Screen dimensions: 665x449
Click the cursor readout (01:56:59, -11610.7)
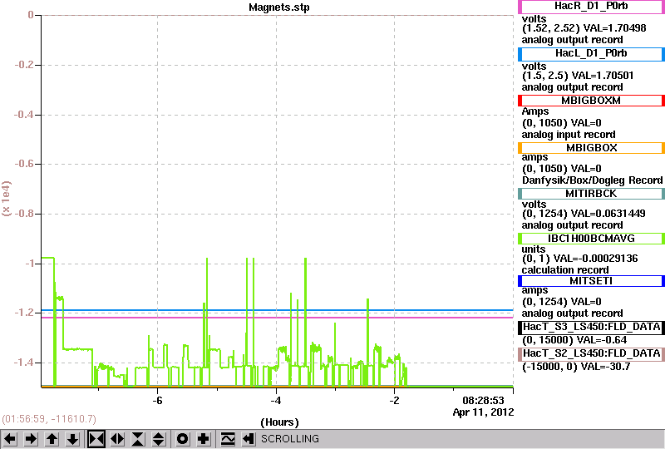tap(49, 419)
